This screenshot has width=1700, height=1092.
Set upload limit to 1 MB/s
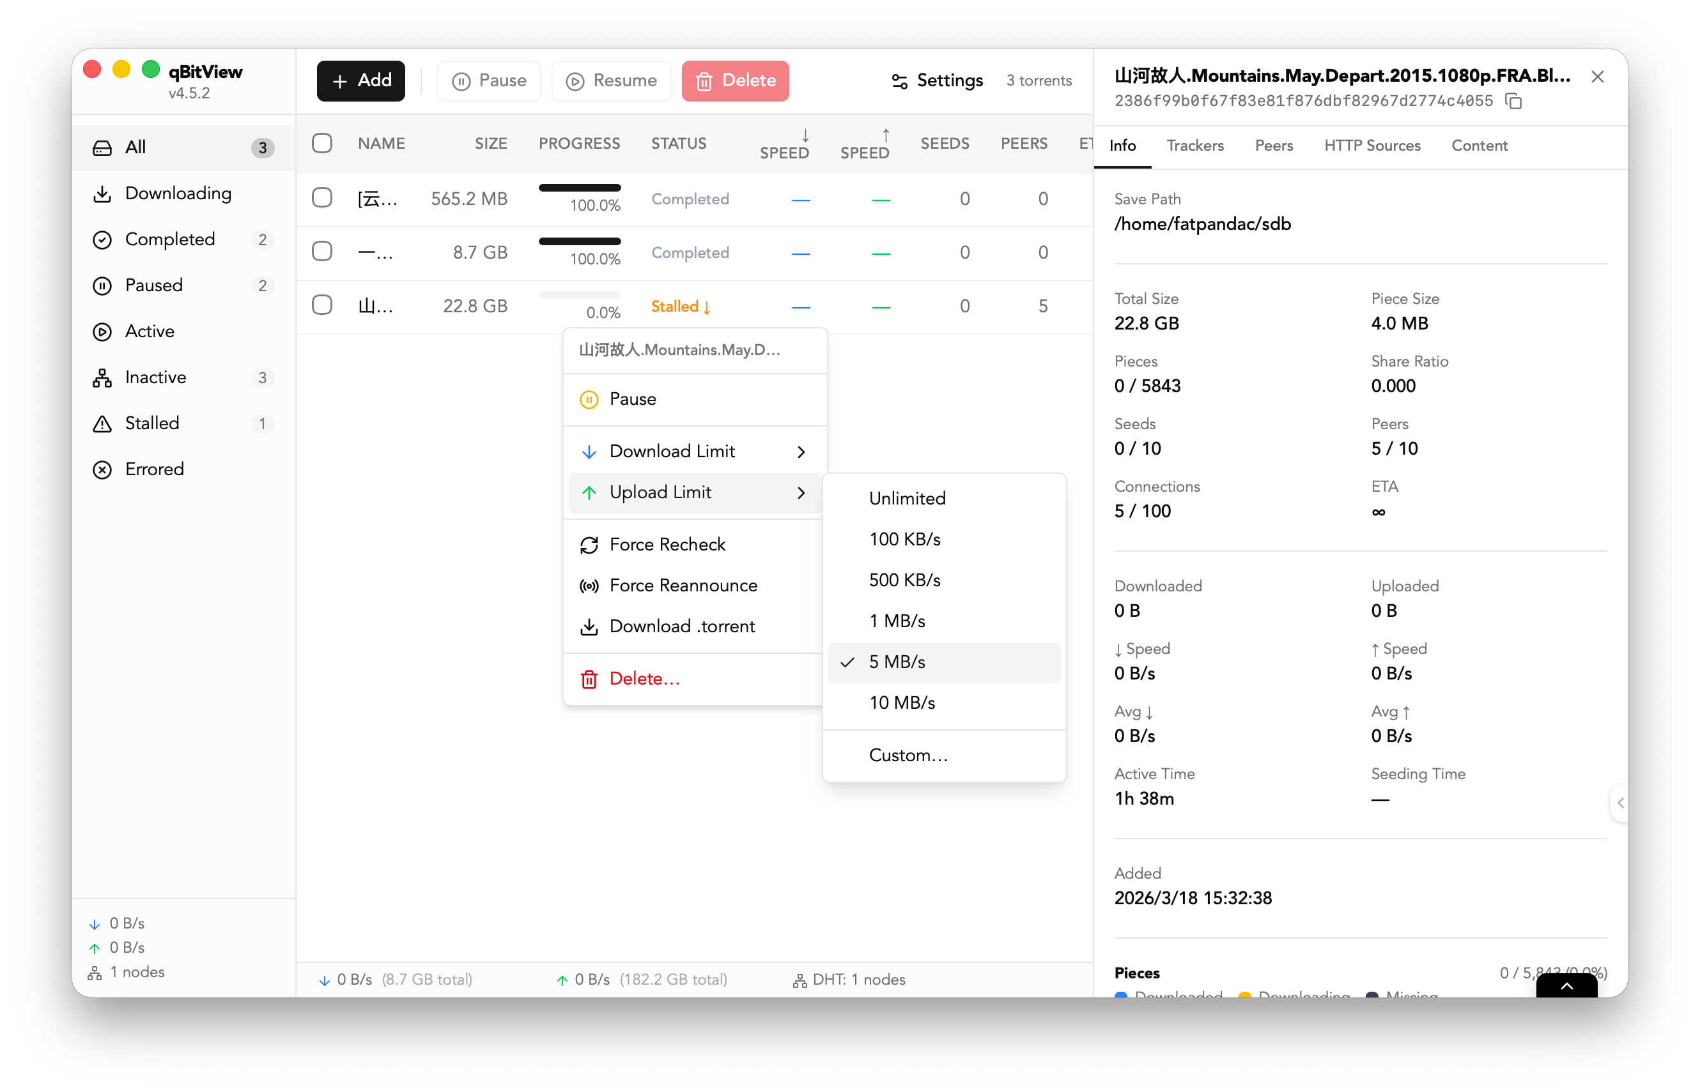tap(945, 621)
